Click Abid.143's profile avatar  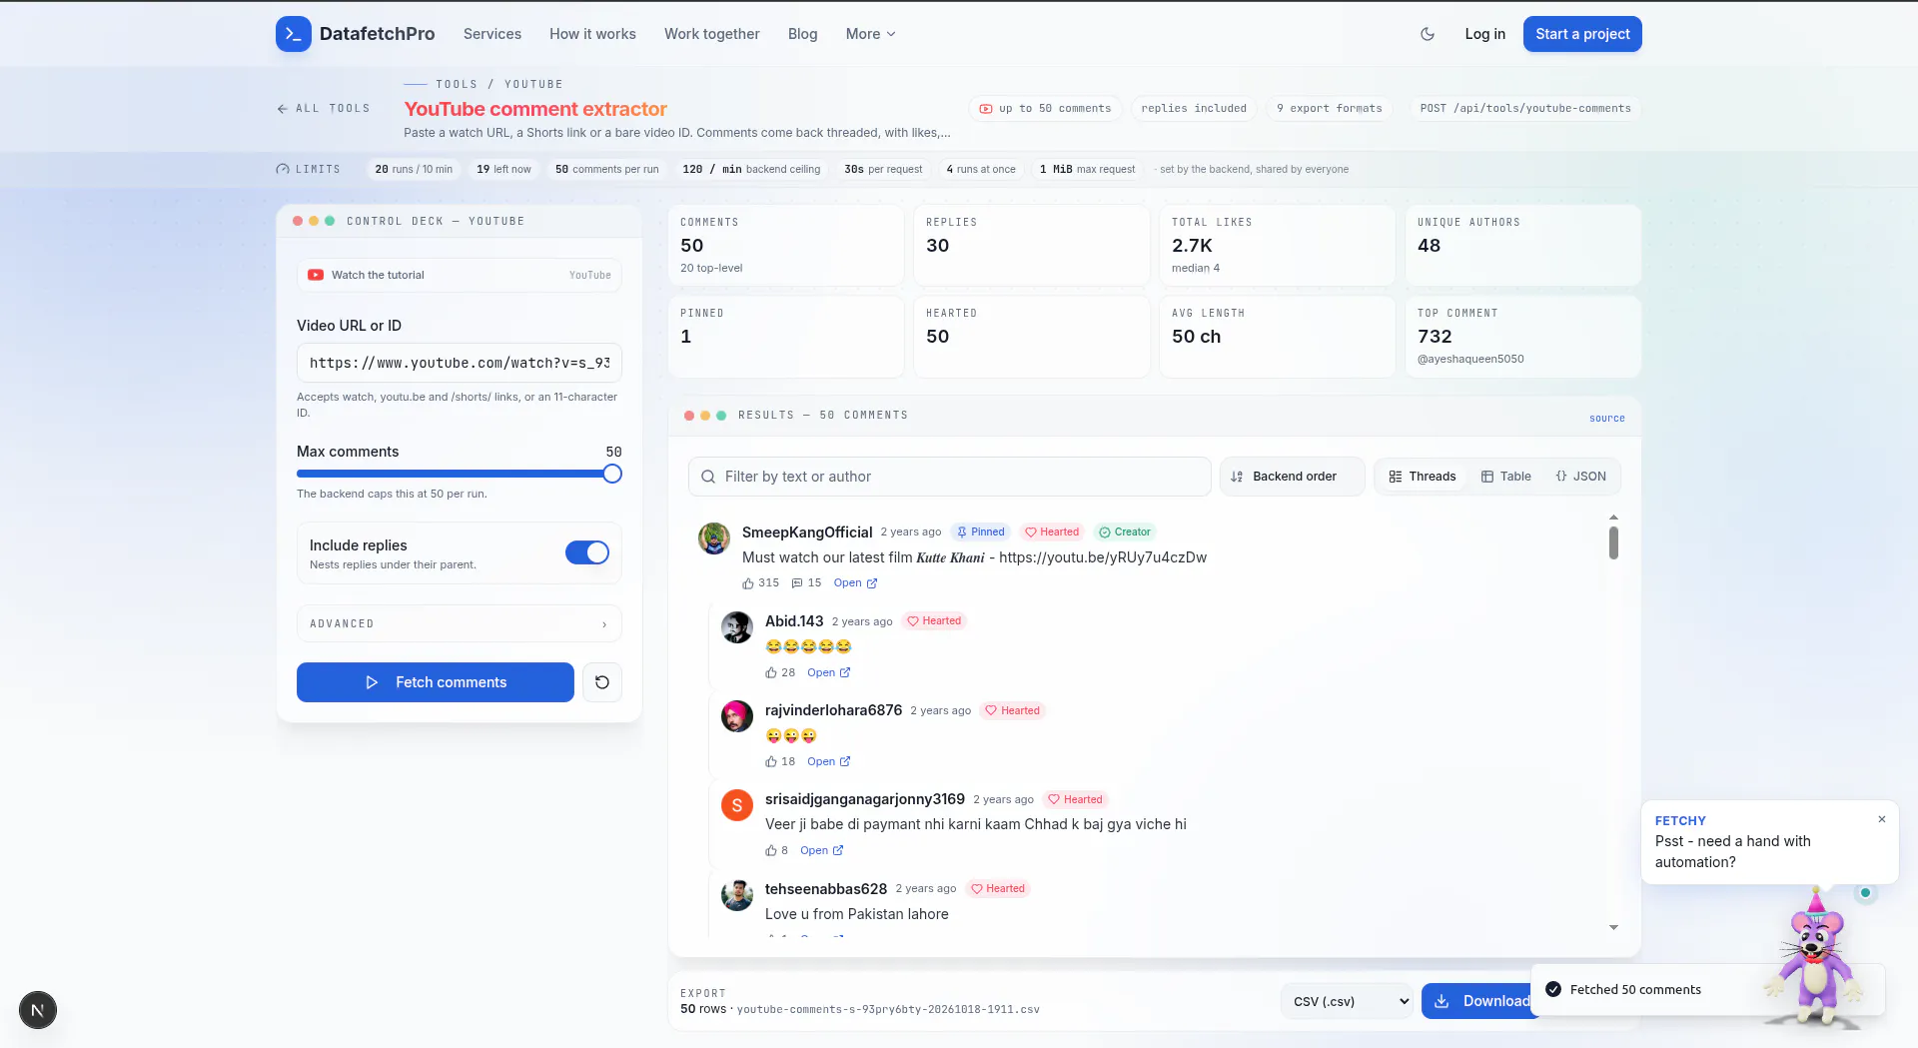[737, 627]
